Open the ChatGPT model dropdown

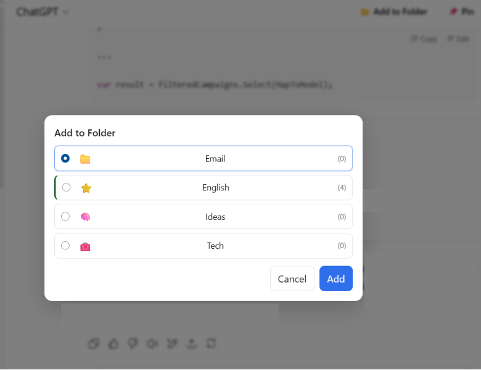pyautogui.click(x=43, y=12)
